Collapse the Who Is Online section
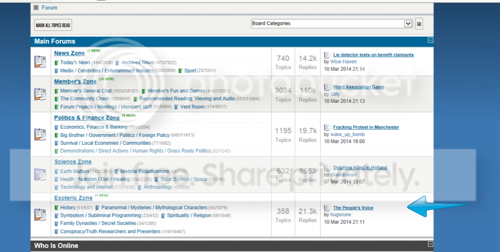500x252 pixels. pos(431,244)
